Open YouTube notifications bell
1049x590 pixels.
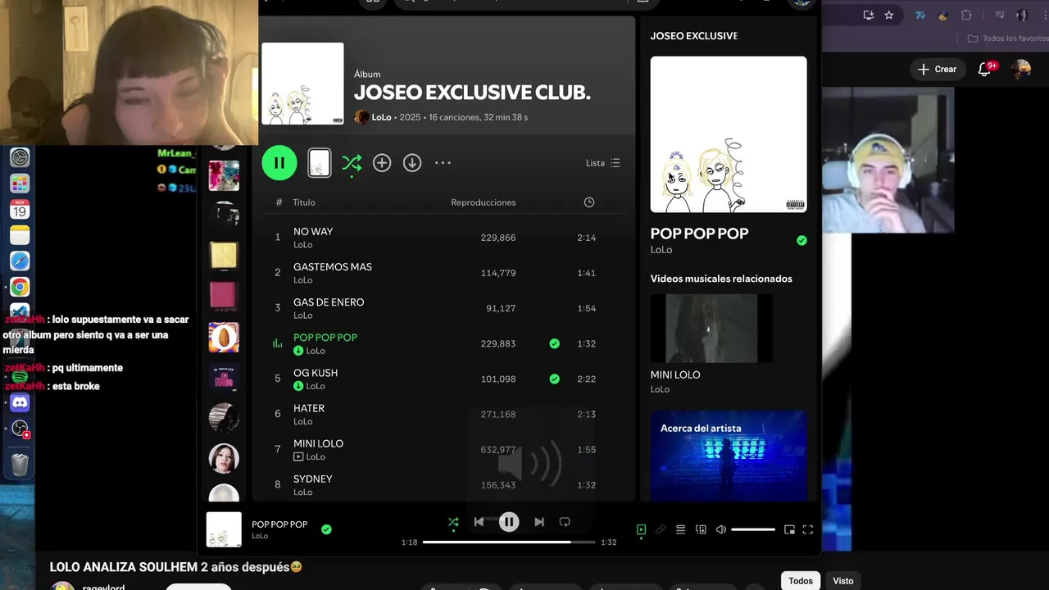click(985, 69)
